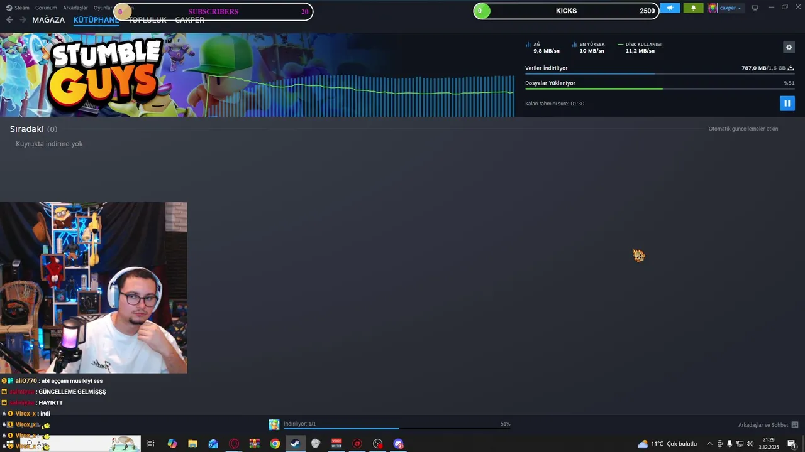
Task: Open Steam announcements megaphone button
Action: (x=670, y=8)
